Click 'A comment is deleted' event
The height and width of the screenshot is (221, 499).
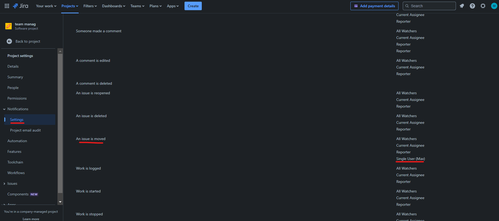coord(94,83)
